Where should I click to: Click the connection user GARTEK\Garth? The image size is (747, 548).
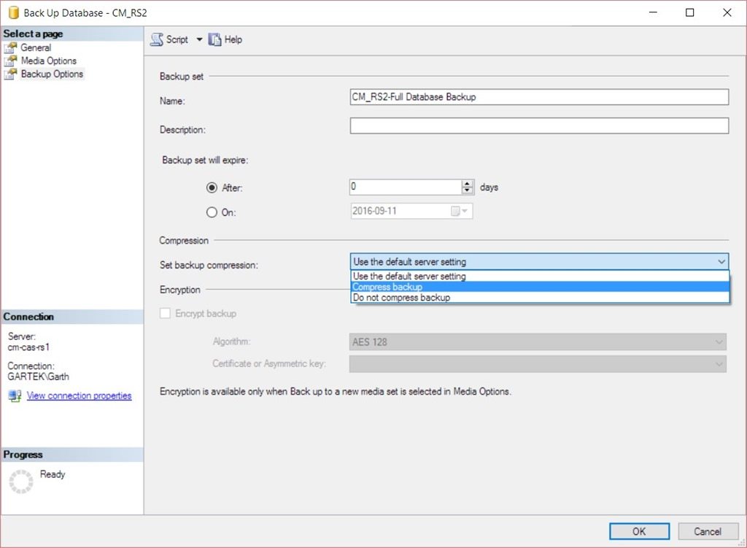point(38,377)
